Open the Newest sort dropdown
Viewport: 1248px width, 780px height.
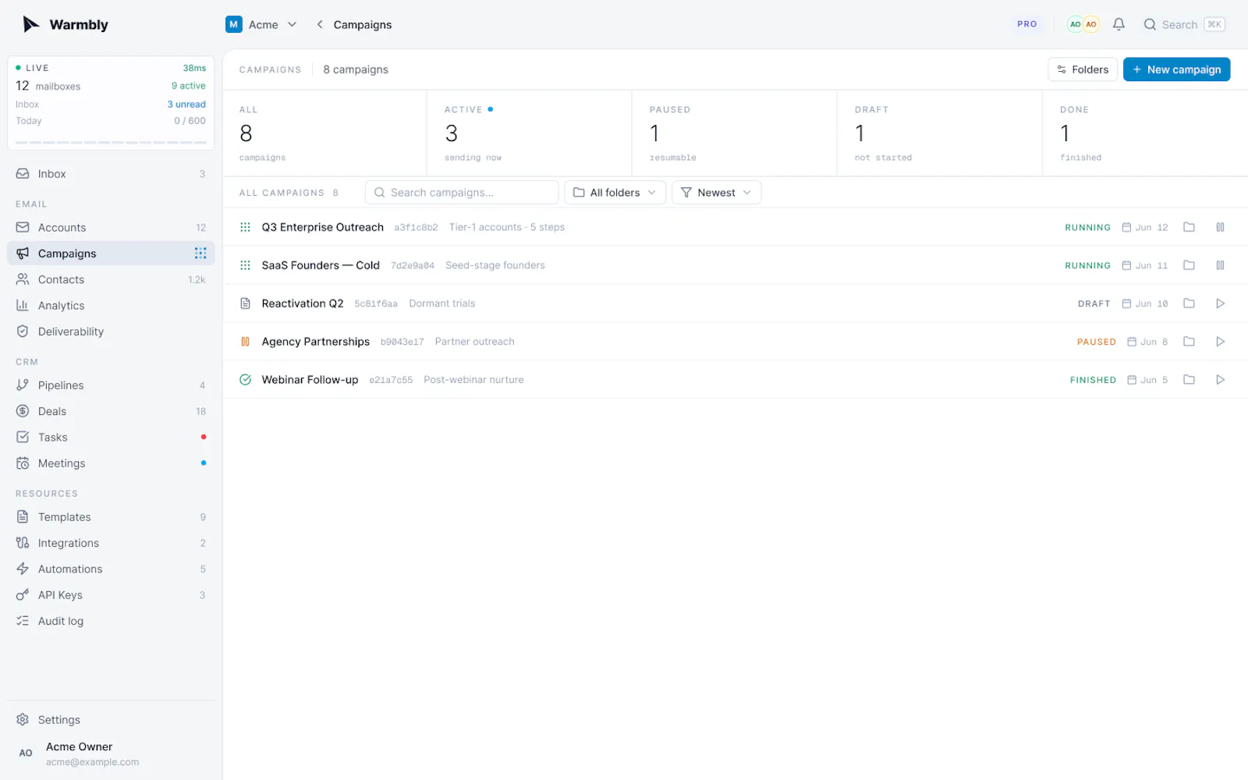point(716,193)
